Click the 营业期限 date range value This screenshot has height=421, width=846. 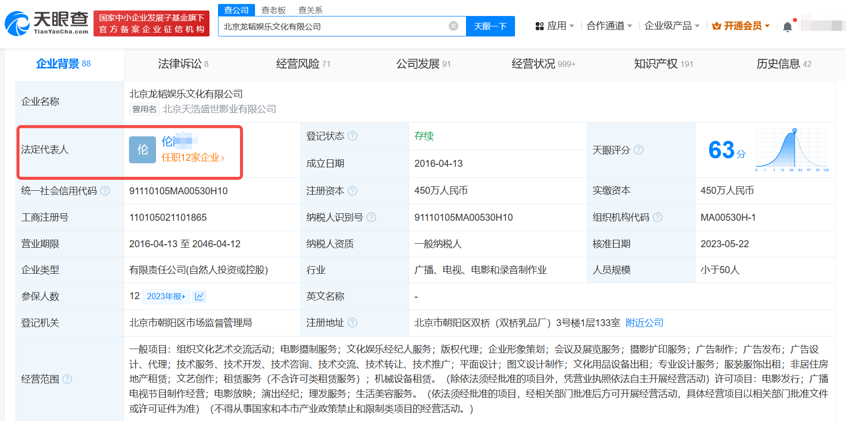click(x=185, y=244)
